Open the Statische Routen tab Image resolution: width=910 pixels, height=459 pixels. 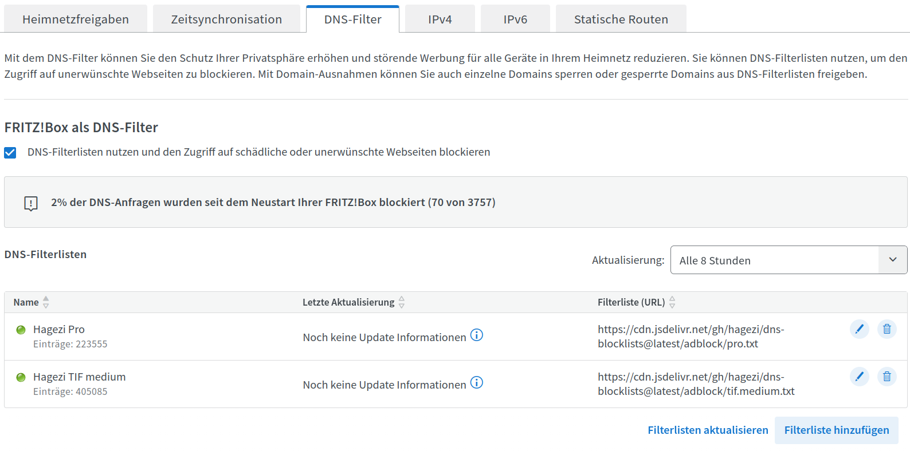(x=621, y=19)
